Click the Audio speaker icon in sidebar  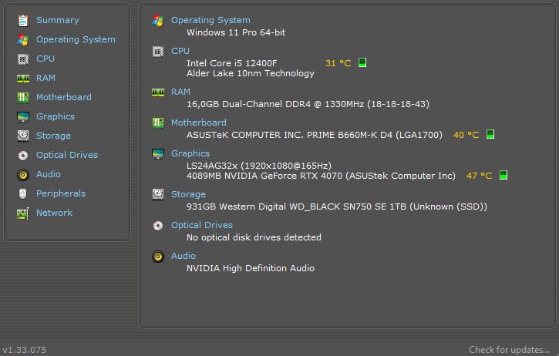point(23,175)
